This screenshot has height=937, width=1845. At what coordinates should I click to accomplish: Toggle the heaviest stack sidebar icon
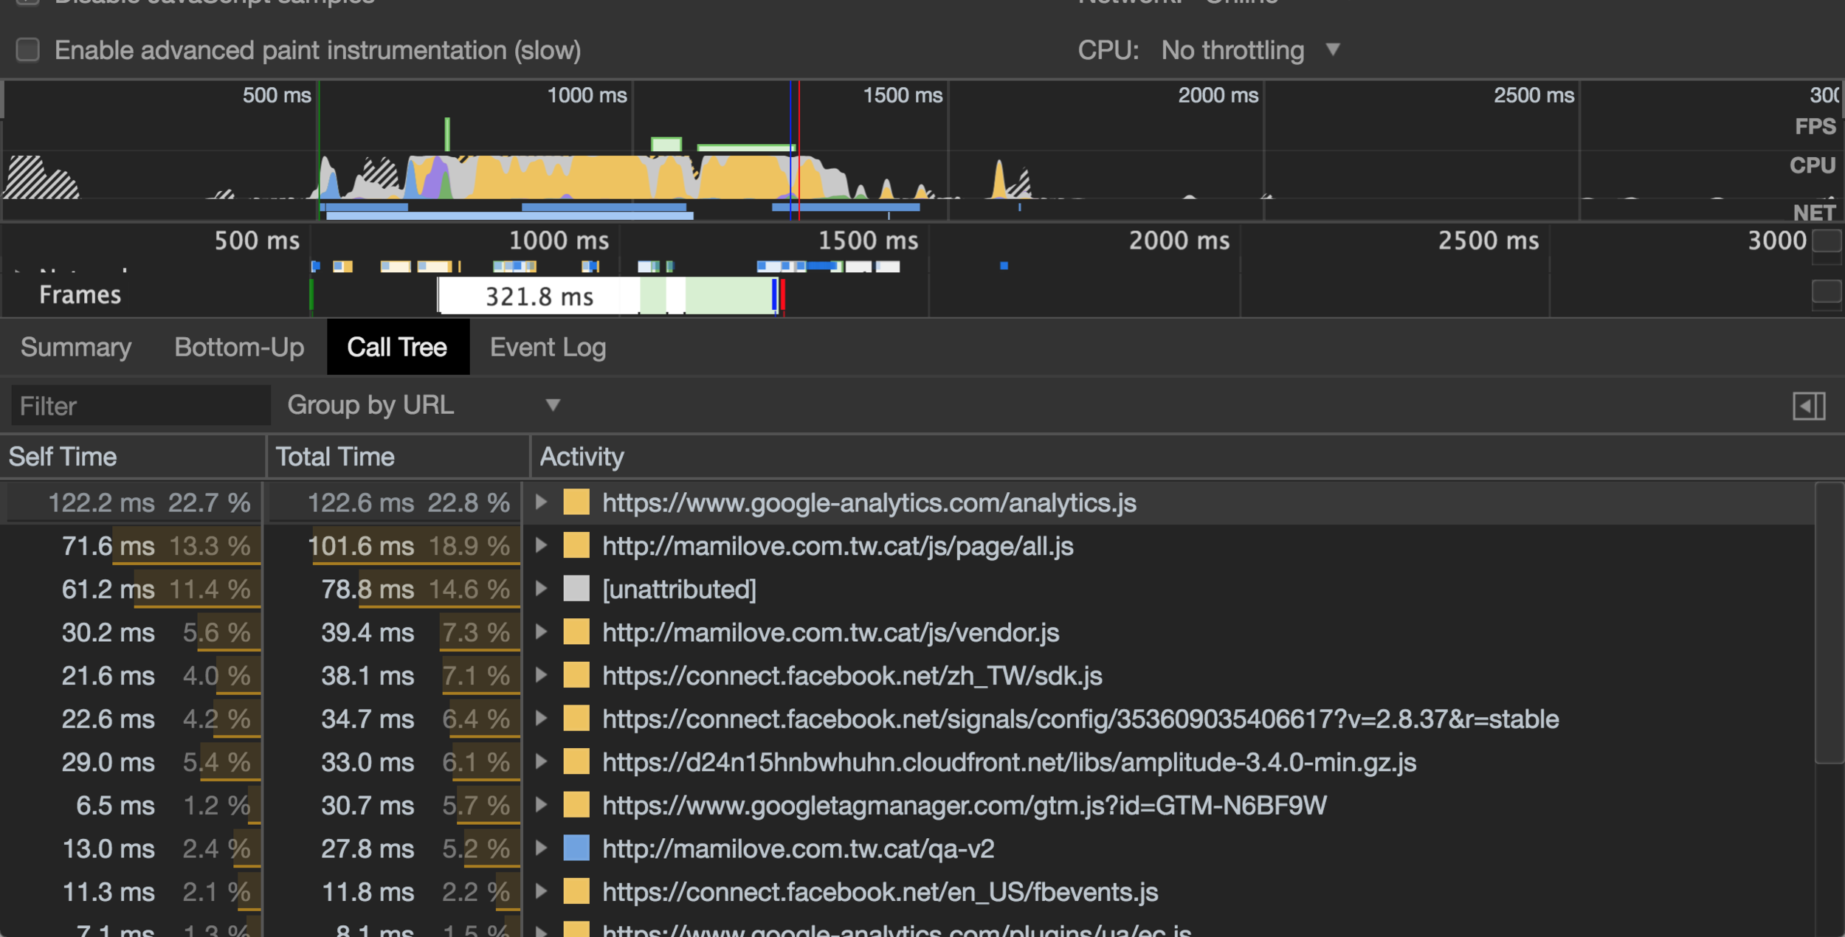(1808, 406)
